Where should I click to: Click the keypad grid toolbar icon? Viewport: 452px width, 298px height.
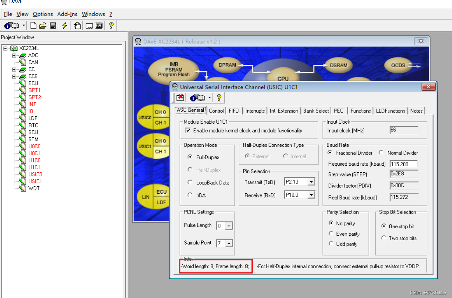[99, 26]
